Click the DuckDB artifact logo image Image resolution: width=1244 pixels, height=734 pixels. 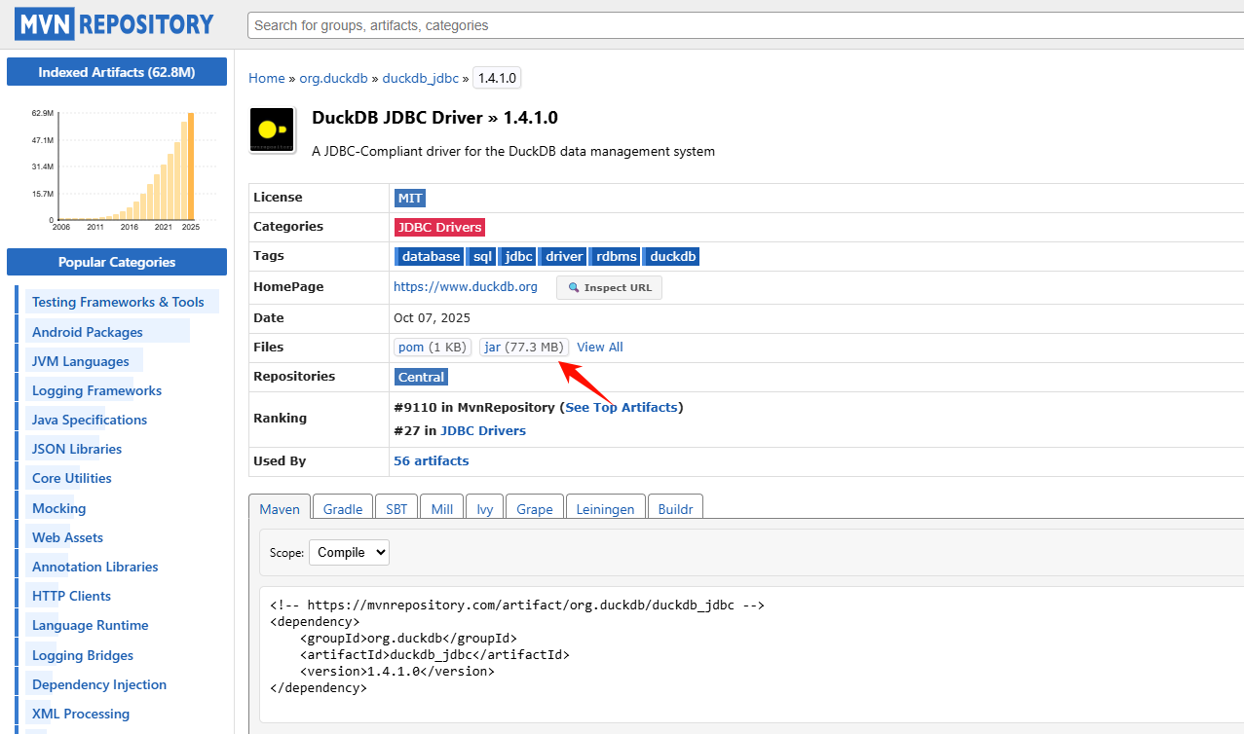click(x=272, y=130)
